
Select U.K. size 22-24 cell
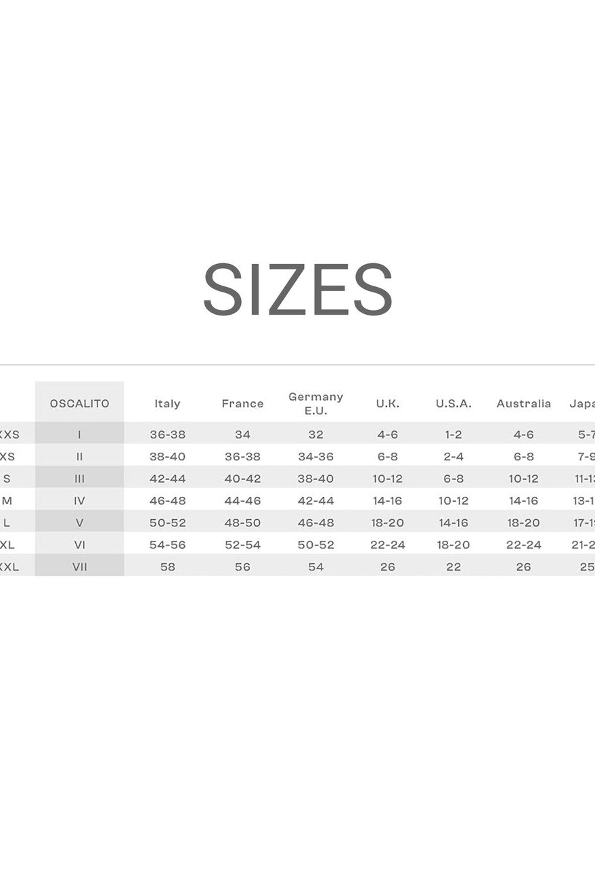(387, 545)
